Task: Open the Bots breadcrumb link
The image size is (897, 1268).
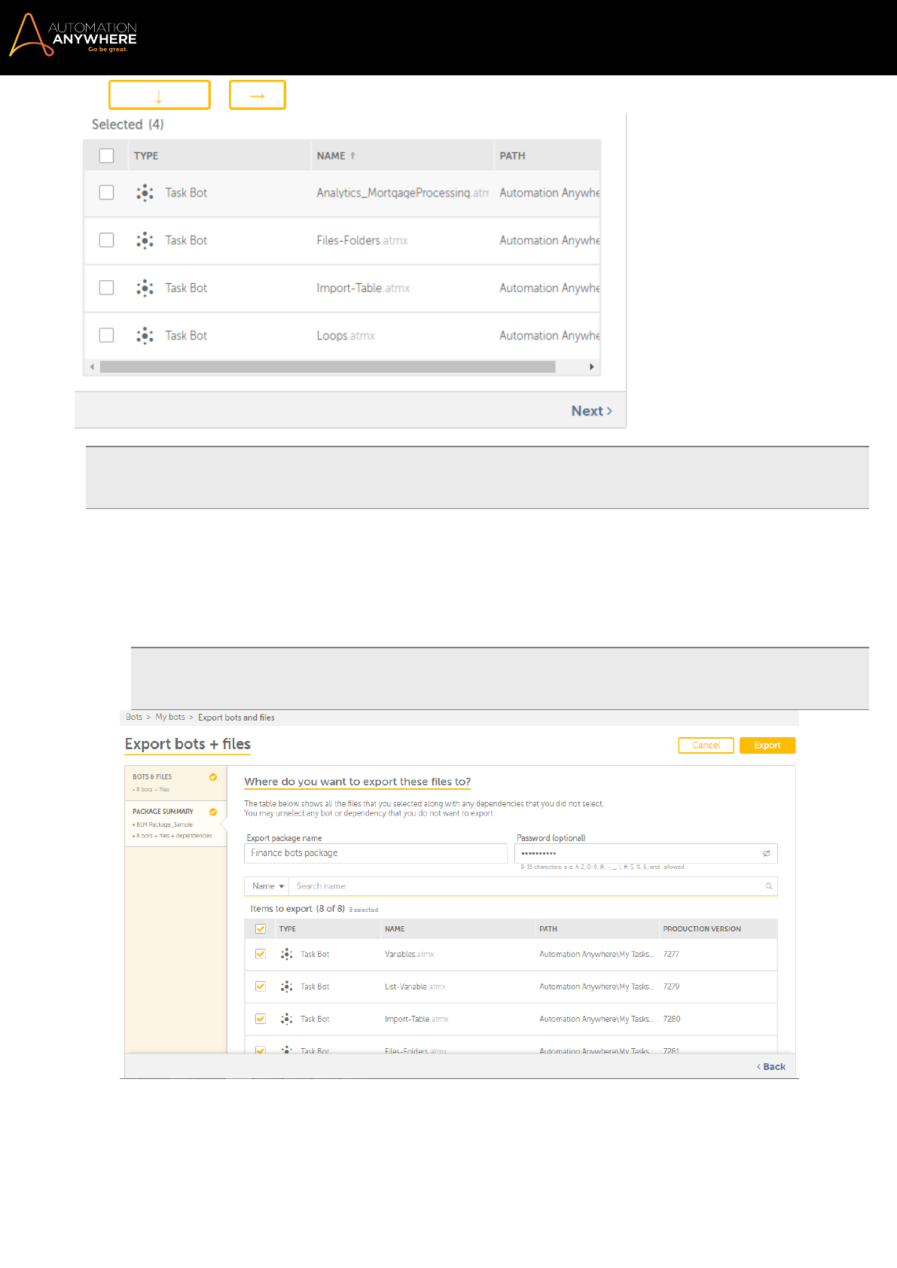Action: point(134,718)
